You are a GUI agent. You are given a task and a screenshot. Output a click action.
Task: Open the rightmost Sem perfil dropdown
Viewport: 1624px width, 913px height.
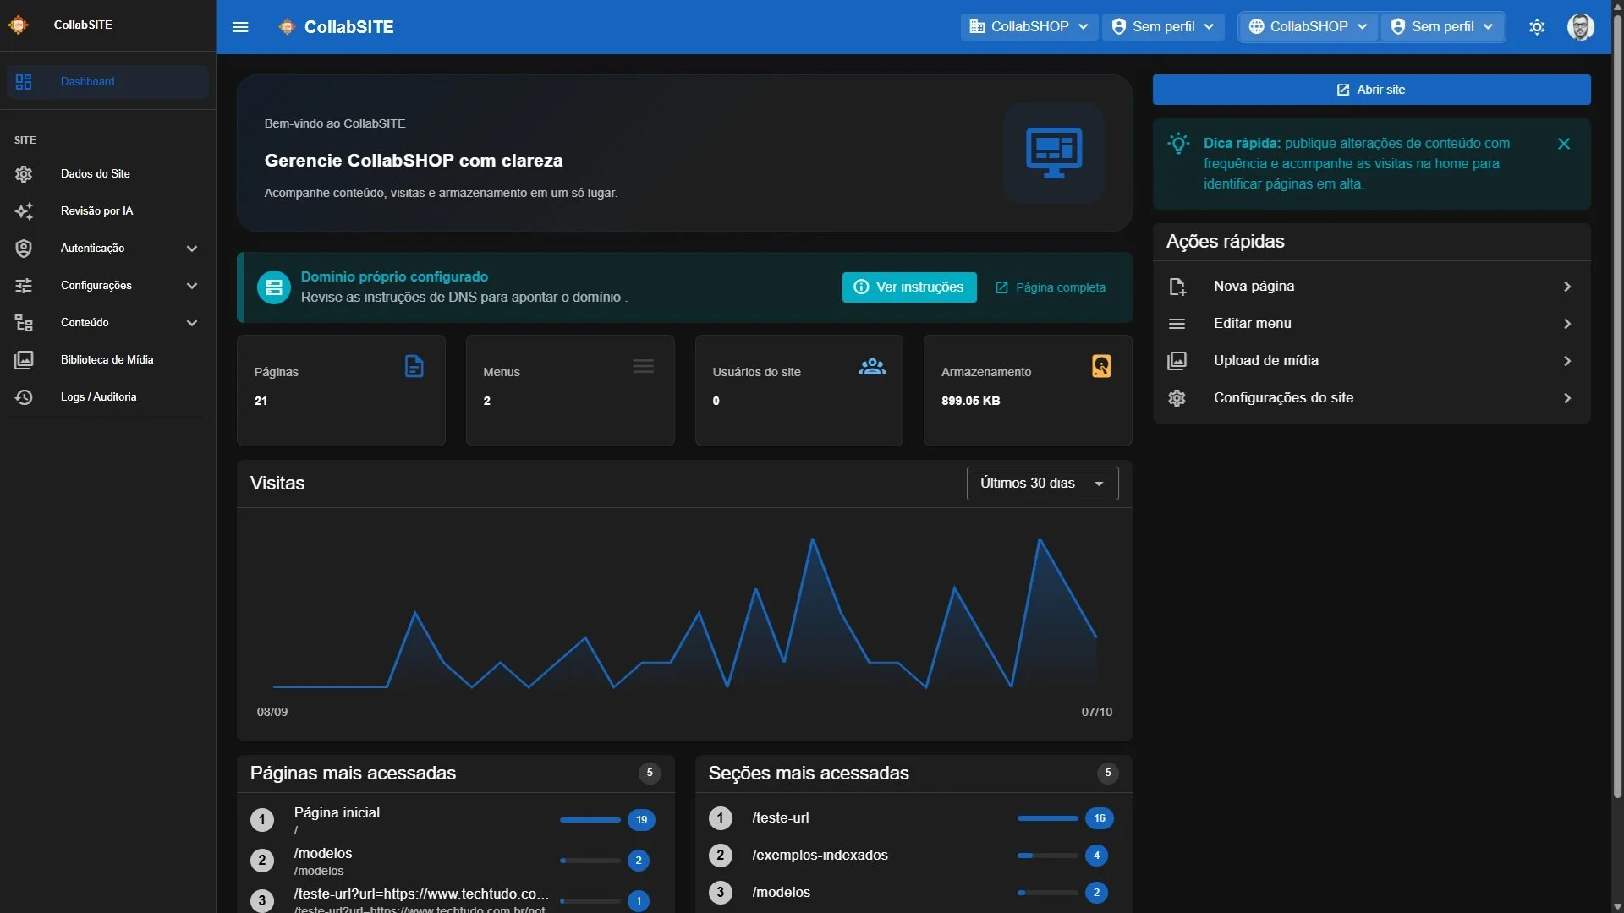tap(1443, 27)
